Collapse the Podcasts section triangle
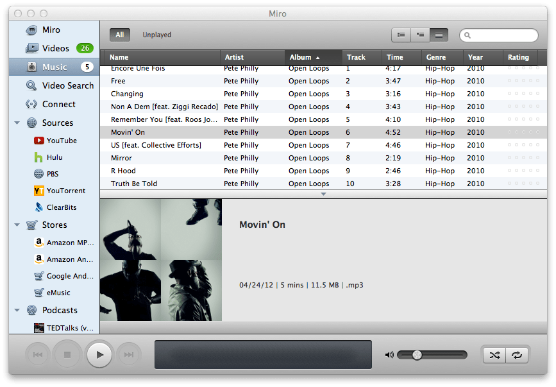Image resolution: width=556 pixels, height=387 pixels. [17, 310]
